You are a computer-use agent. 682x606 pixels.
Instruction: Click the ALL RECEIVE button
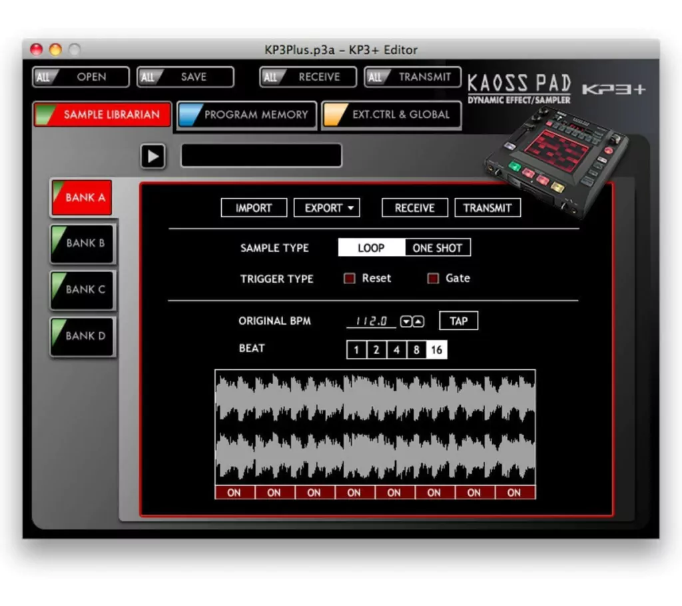point(308,77)
